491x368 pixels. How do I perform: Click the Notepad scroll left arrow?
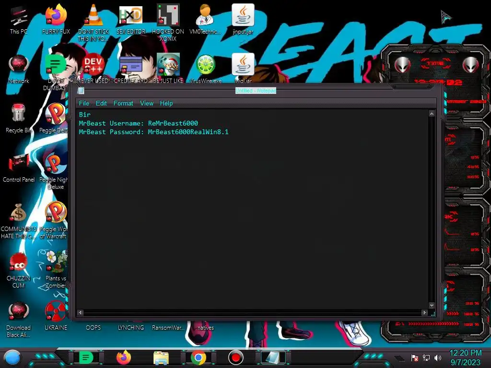click(x=80, y=312)
